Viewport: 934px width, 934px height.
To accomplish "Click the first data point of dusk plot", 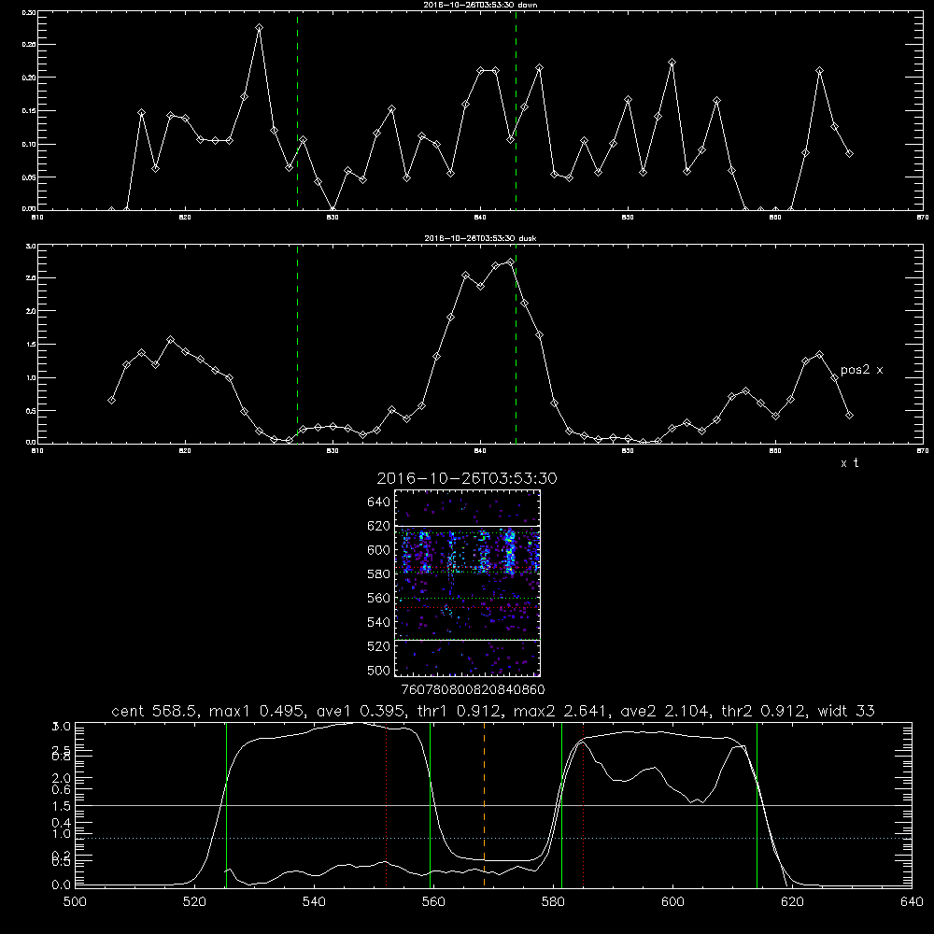I will pyautogui.click(x=111, y=401).
